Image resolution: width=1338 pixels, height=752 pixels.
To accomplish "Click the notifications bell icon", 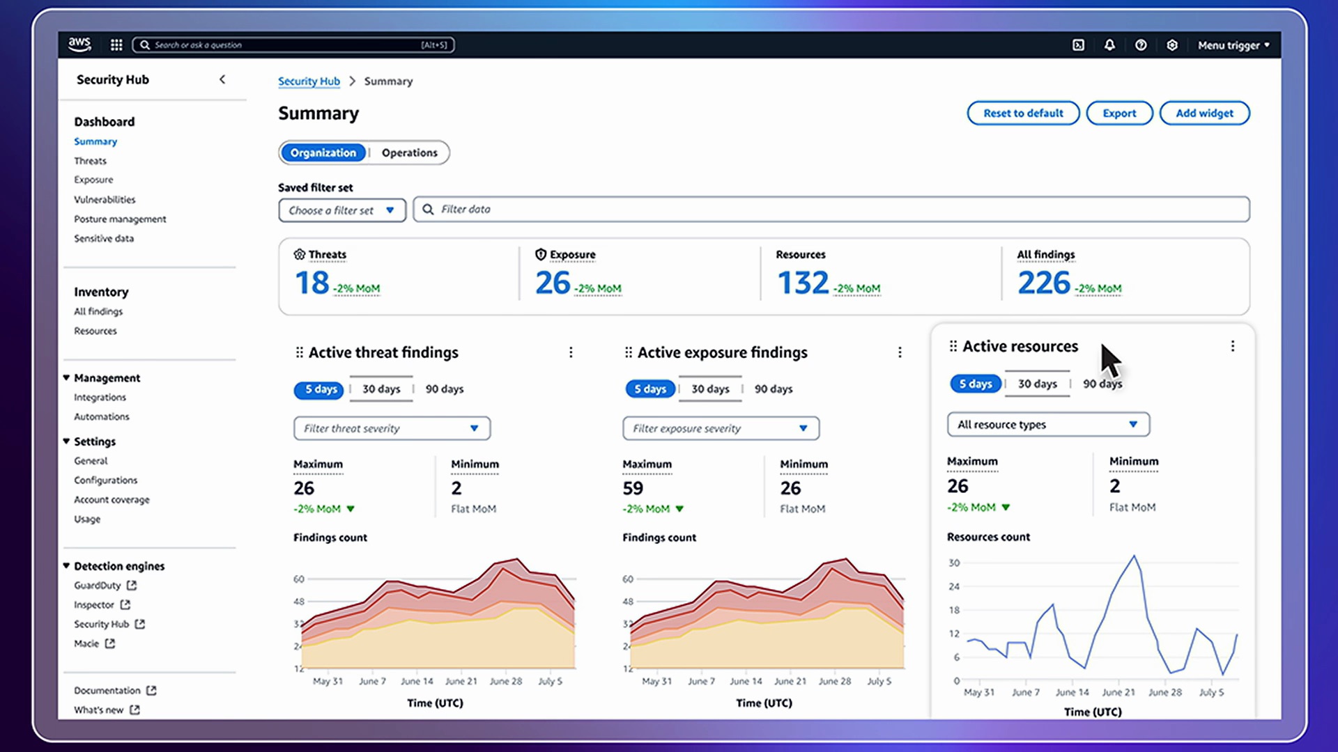I will point(1109,45).
